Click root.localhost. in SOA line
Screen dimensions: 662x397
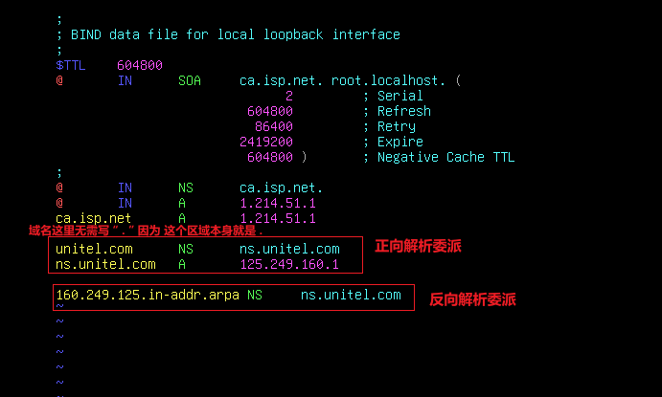(388, 80)
